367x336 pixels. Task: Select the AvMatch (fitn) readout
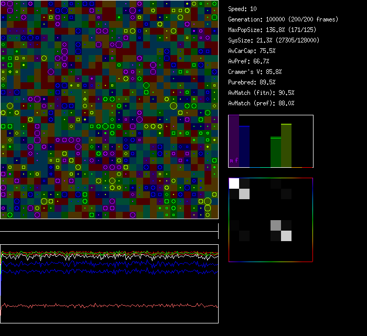point(261,93)
